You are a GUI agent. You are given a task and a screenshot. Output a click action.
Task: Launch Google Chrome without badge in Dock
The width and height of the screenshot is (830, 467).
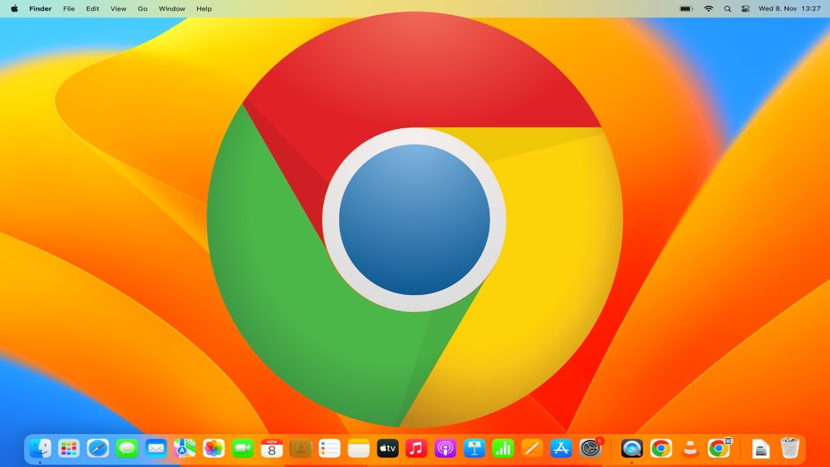tap(661, 448)
